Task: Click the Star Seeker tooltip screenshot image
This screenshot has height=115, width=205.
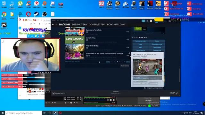Action: click(x=147, y=67)
